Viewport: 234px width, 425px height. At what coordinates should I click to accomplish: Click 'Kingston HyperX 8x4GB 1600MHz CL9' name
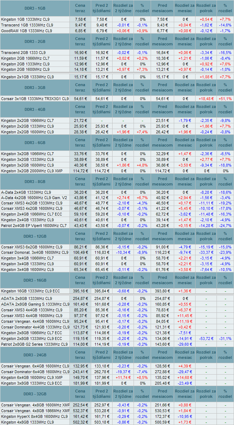(34, 416)
